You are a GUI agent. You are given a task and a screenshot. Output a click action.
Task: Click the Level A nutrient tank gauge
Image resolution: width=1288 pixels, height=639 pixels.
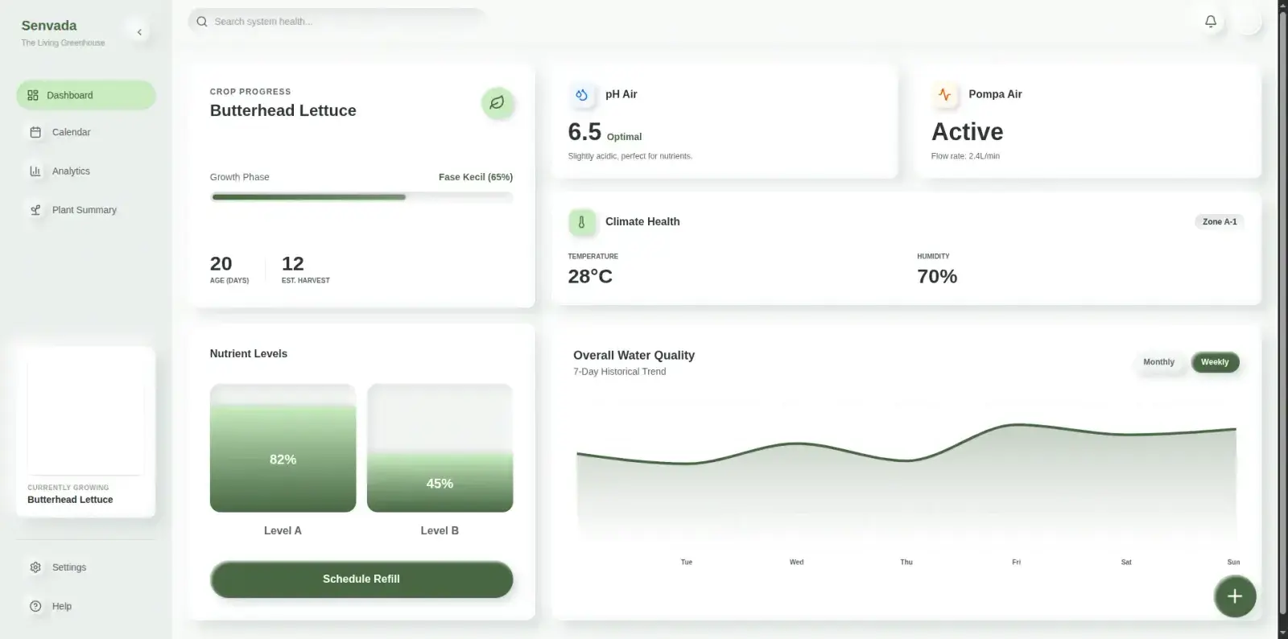pyautogui.click(x=283, y=448)
